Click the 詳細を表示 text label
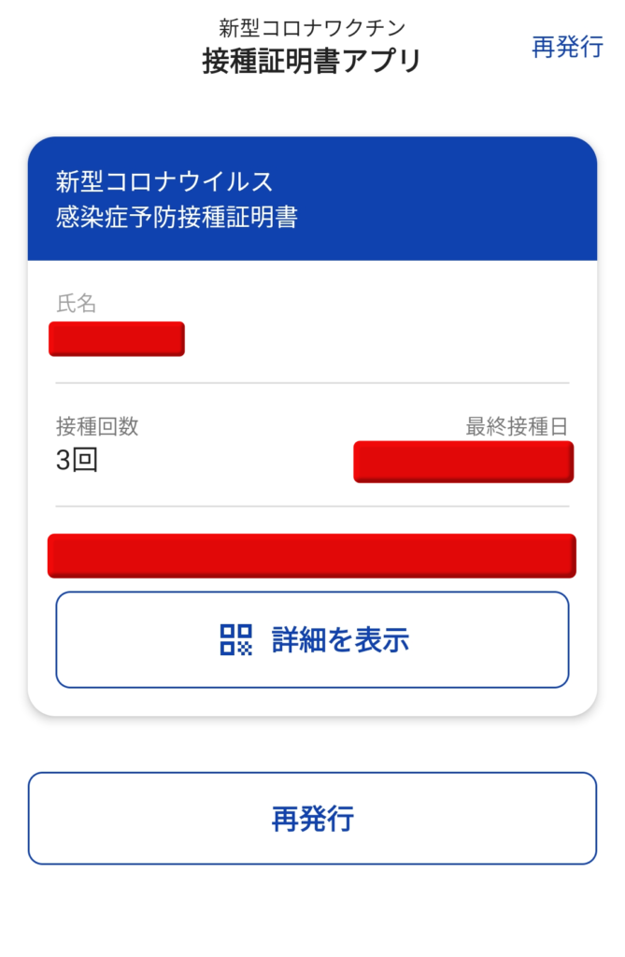Screen dimensions: 625x957 (x=340, y=639)
